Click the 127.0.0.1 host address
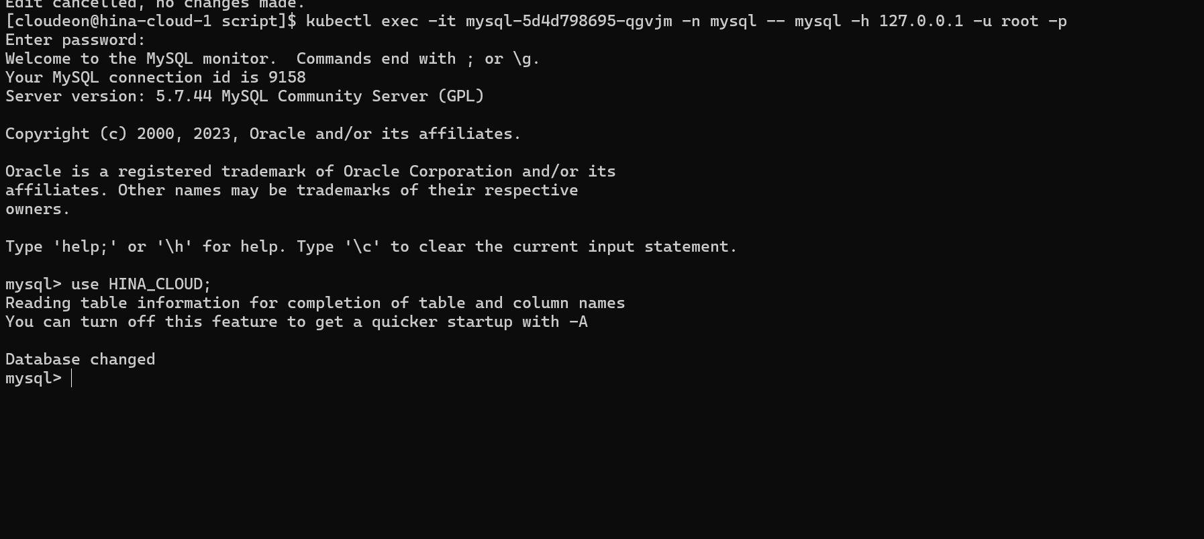The width and height of the screenshot is (1204, 539). (920, 21)
